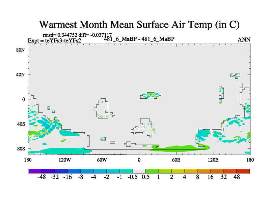Select the teal swatch between -1 and -0.5
This screenshot has height=202, width=270.
pyautogui.click(x=126, y=171)
